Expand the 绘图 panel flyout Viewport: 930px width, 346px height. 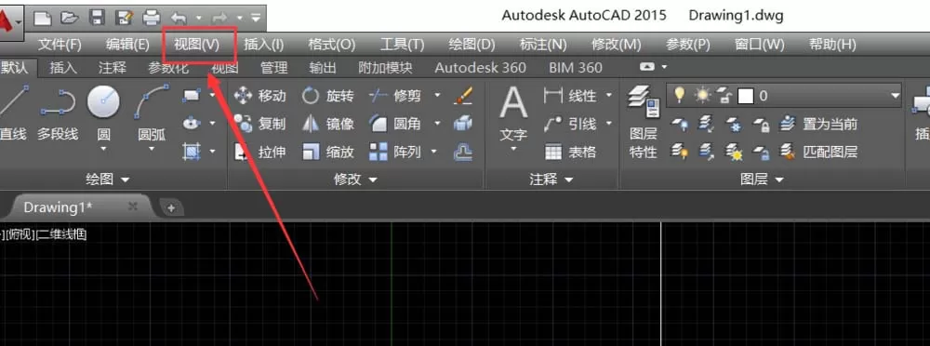(126, 180)
